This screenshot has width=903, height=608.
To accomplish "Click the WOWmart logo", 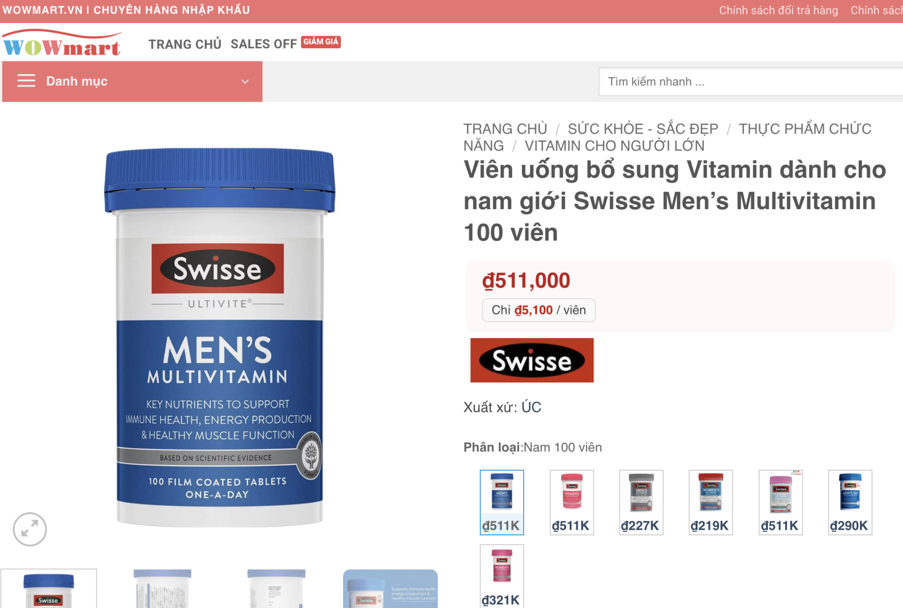I will (x=62, y=43).
